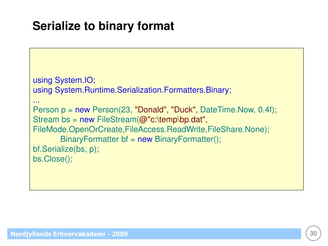Screen dimensions: 328x246
Task: Click the line 'using System.IO;'
Action: point(64,80)
